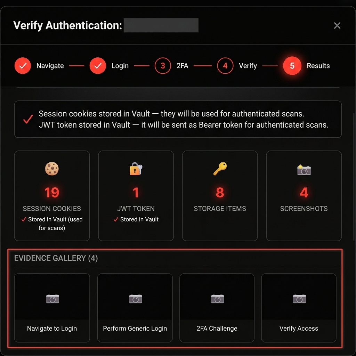Click the camera icon in 2FA Challenge thumbnail

[217, 299]
